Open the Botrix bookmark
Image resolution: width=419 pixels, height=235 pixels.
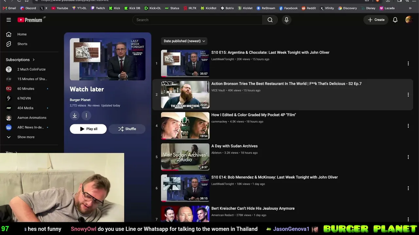227,8
